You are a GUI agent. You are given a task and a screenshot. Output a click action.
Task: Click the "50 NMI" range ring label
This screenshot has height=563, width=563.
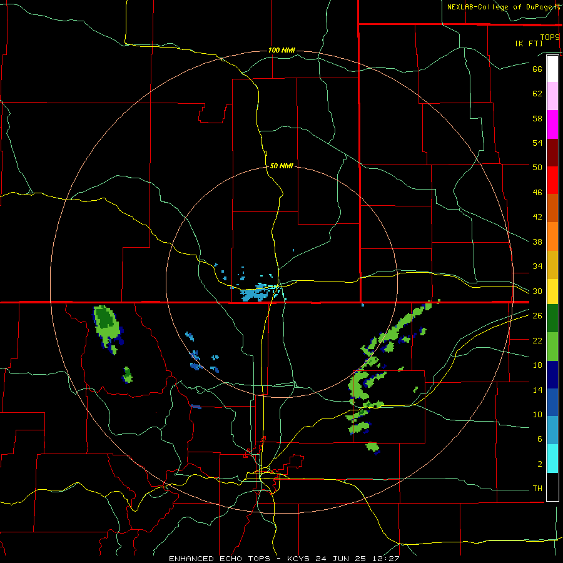point(281,166)
